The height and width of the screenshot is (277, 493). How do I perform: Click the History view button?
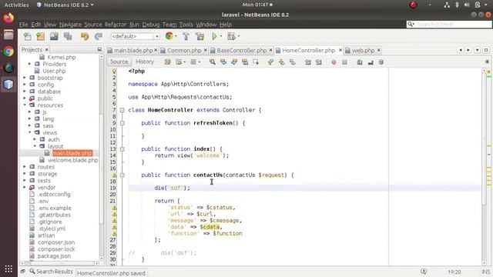[x=145, y=62]
